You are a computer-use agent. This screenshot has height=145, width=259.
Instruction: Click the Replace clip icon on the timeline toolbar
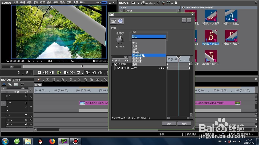97,80
